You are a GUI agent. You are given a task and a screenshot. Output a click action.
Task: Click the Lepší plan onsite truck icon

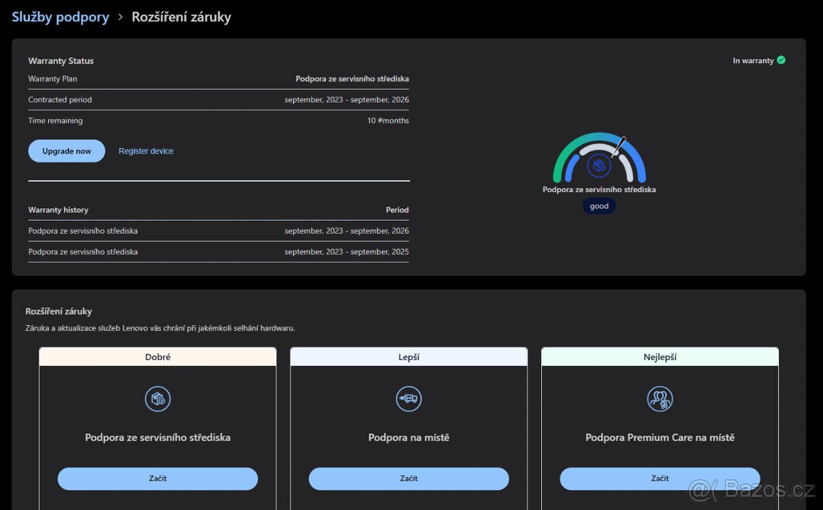tap(409, 399)
